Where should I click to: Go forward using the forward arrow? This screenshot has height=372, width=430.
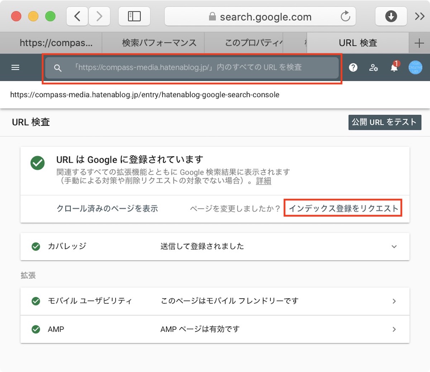pyautogui.click(x=99, y=16)
